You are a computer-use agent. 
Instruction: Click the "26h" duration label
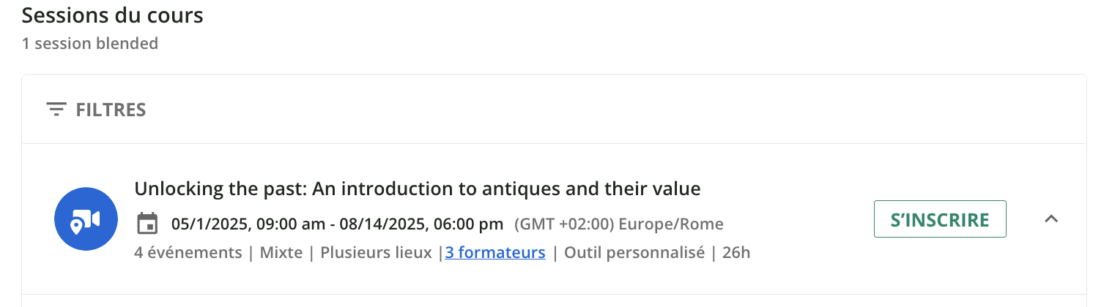click(736, 253)
